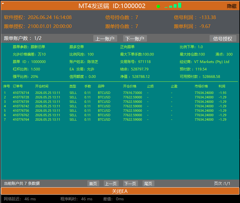The image size is (240, 203).
Task: Click 页次 :1/1 page indicator
Action: pos(222,183)
